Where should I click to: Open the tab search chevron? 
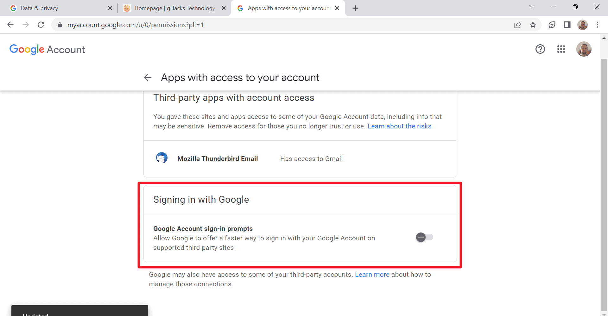(532, 7)
